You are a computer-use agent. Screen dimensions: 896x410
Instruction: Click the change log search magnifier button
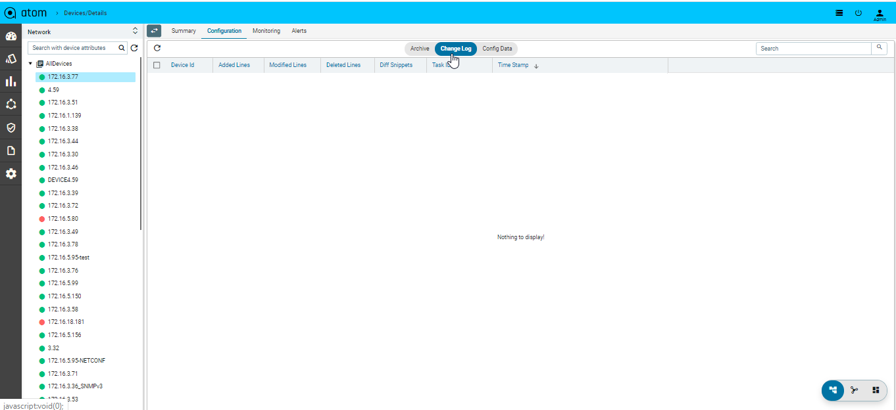coord(879,48)
